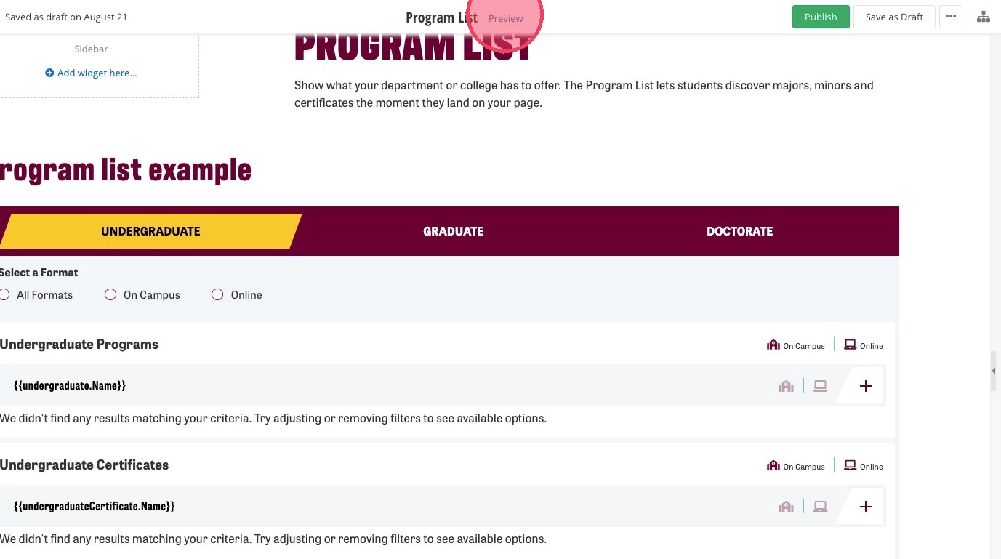Screen dimensions: 1001x559
Task: Expand the undergraduateCertificate.Name row
Action: pyautogui.click(x=865, y=507)
